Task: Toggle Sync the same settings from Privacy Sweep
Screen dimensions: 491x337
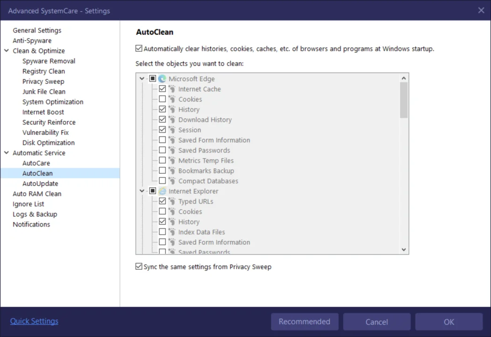Action: tap(139, 266)
